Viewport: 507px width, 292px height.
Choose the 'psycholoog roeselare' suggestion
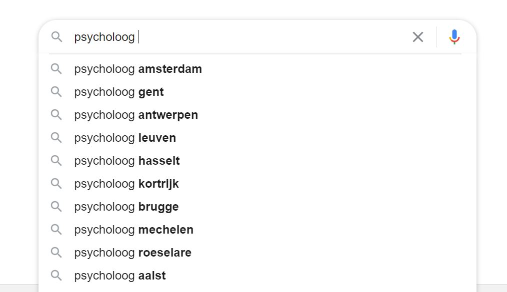point(132,253)
